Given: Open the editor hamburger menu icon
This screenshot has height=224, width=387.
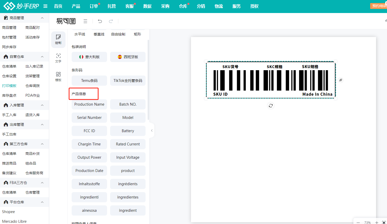Looking at the screenshot, I should click(85, 21).
